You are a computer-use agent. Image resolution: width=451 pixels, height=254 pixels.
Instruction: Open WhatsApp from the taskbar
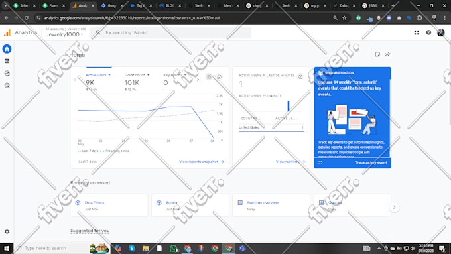click(x=174, y=248)
